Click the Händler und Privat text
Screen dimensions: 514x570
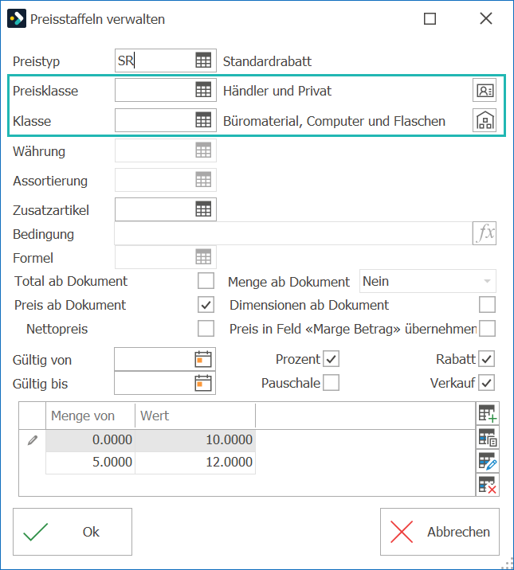[277, 91]
